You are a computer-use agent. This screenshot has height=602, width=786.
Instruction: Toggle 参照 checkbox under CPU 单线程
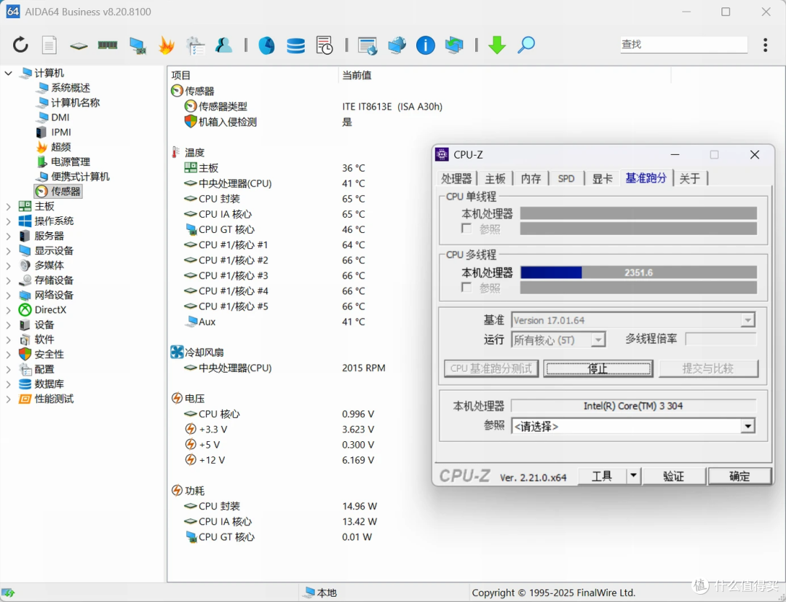[x=467, y=229]
